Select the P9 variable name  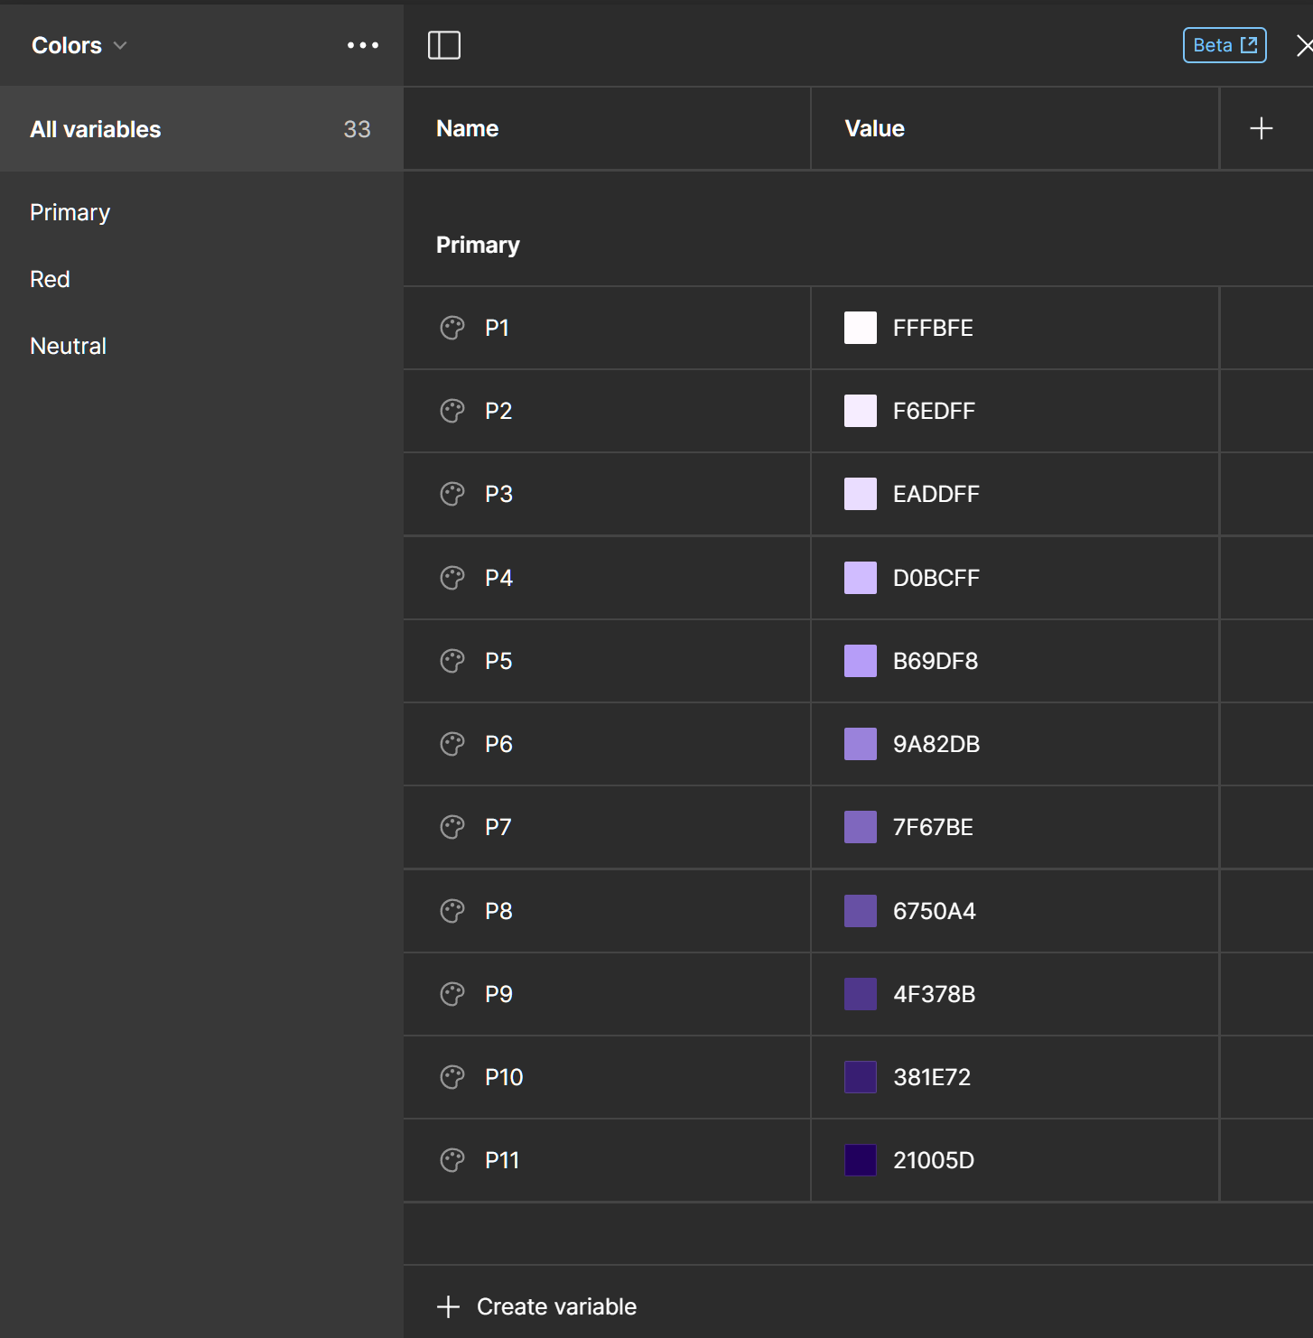point(498,994)
